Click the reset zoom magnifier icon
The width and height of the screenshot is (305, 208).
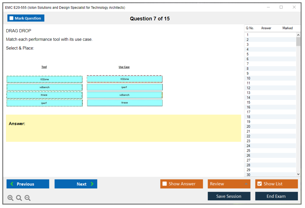tap(19, 198)
